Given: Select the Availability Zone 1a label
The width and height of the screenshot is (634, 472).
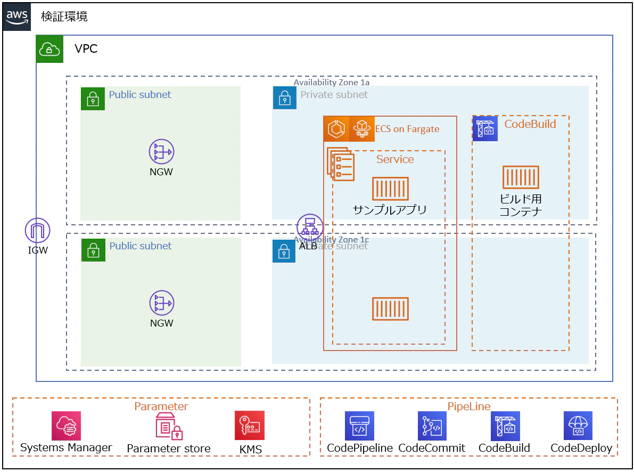Looking at the screenshot, I should (x=332, y=82).
